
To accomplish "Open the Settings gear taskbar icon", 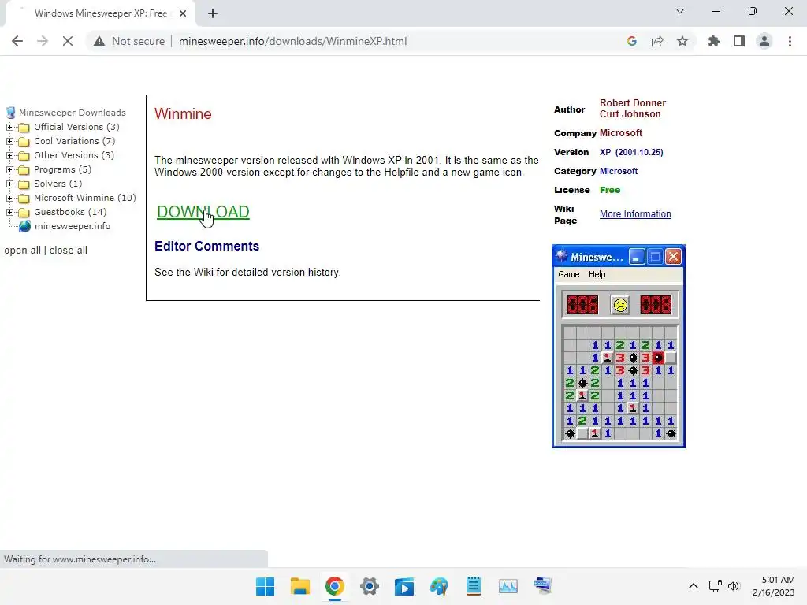I will pyautogui.click(x=370, y=586).
